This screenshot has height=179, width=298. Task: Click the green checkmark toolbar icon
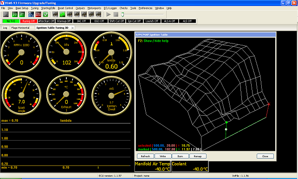coord(45,14)
